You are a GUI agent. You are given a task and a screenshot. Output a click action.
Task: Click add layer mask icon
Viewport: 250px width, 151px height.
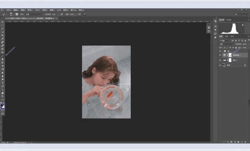pos(231,142)
